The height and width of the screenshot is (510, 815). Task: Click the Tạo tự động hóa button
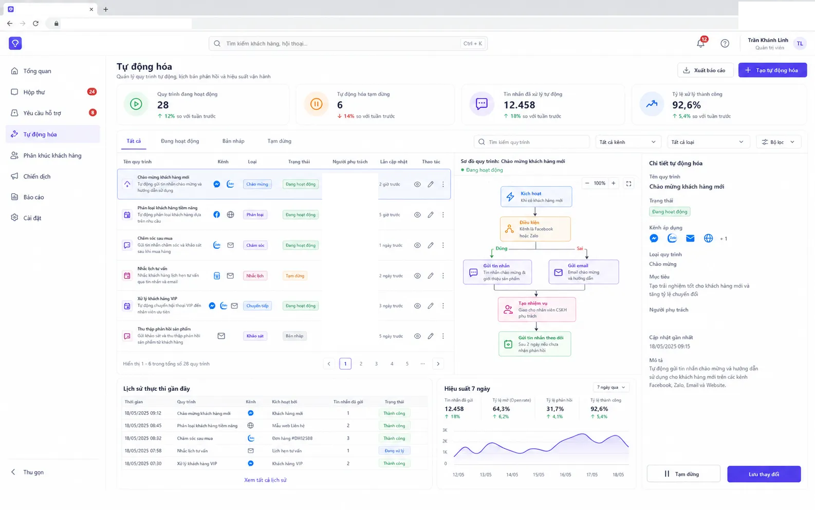tap(772, 70)
